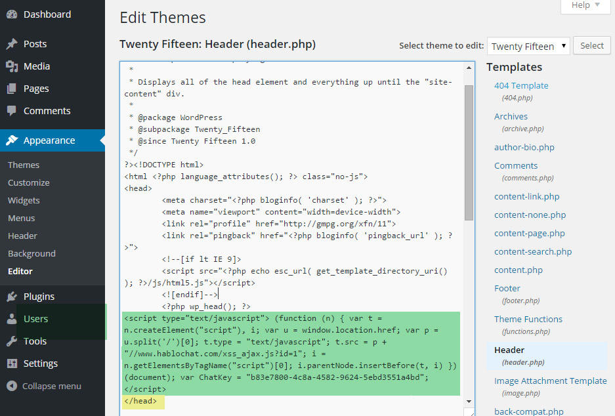Open the Archives template

tap(511, 116)
